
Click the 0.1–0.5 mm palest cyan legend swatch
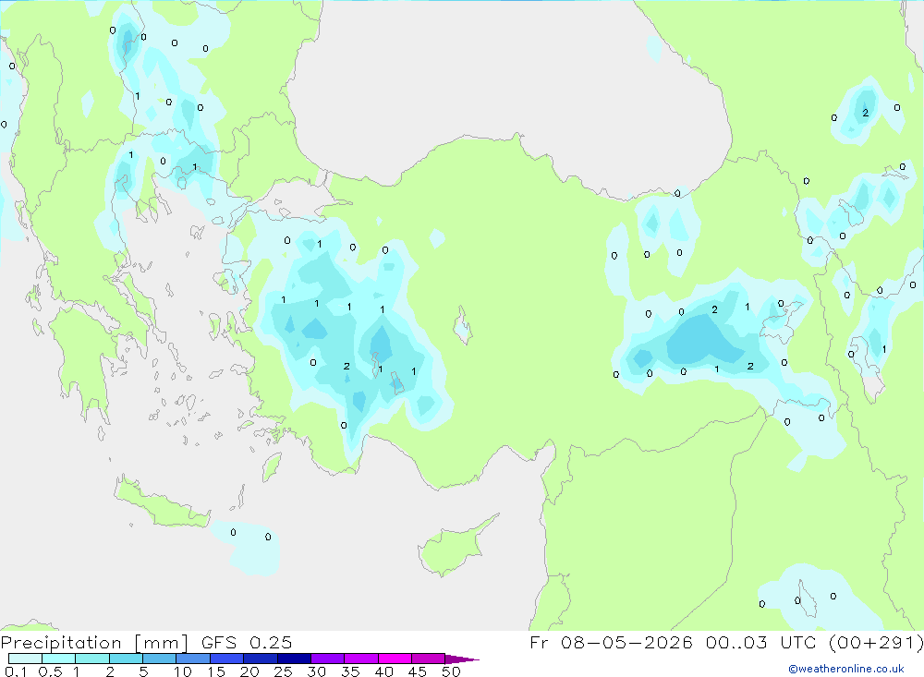tap(25, 659)
